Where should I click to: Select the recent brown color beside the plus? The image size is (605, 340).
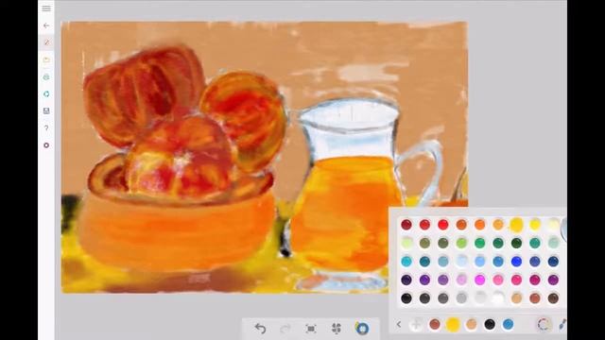coord(435,325)
